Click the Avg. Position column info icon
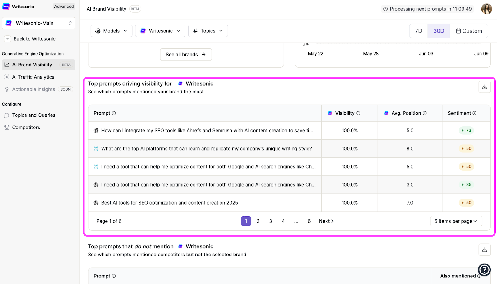Screen dimensions: 497x284 (425, 113)
